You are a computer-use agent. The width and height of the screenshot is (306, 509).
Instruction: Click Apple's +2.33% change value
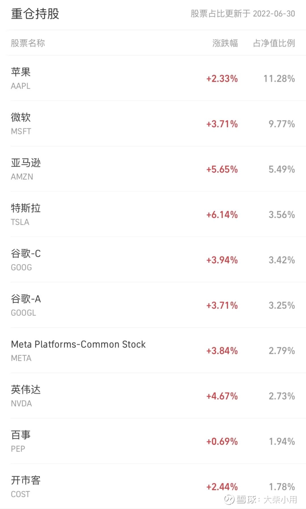[222, 79]
